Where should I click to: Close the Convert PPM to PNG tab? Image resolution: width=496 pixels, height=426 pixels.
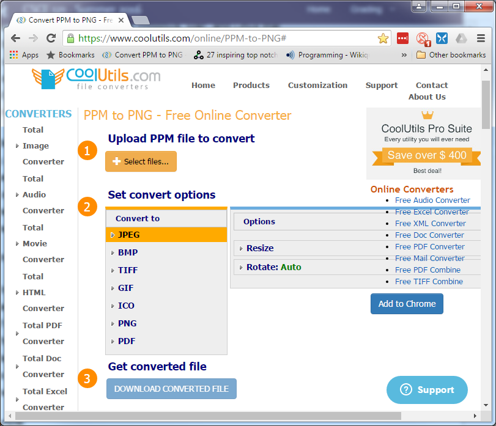121,20
